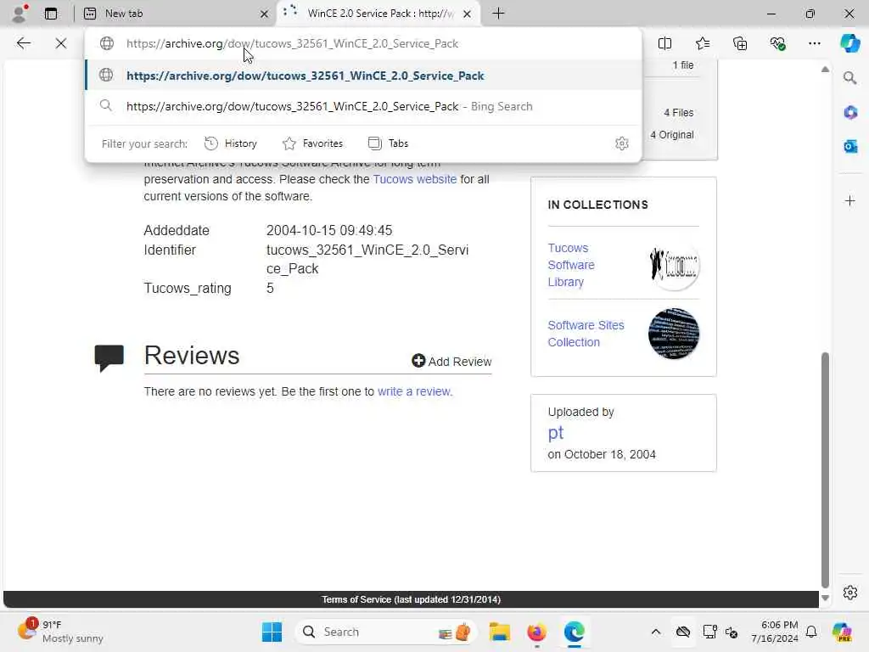Open the Edge profile icon

pyautogui.click(x=20, y=14)
